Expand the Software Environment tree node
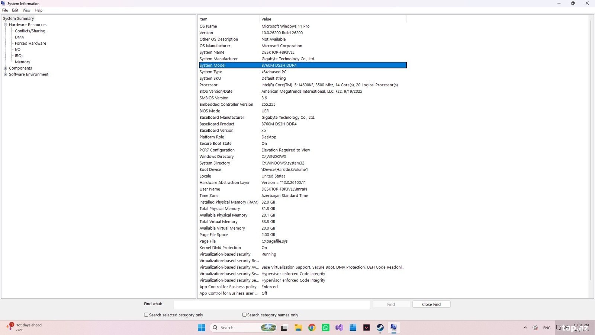Viewport: 595px width, 335px height. coord(6,74)
